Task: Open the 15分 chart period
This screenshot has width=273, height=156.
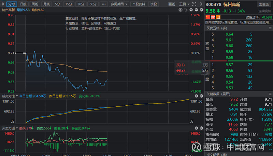Action: click(69, 4)
